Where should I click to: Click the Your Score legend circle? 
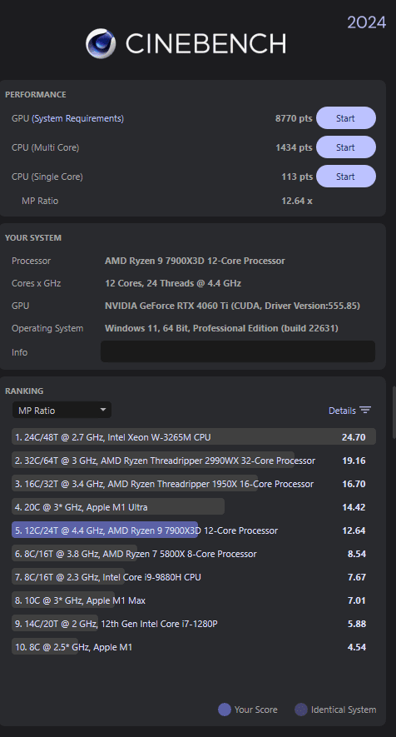pyautogui.click(x=225, y=710)
